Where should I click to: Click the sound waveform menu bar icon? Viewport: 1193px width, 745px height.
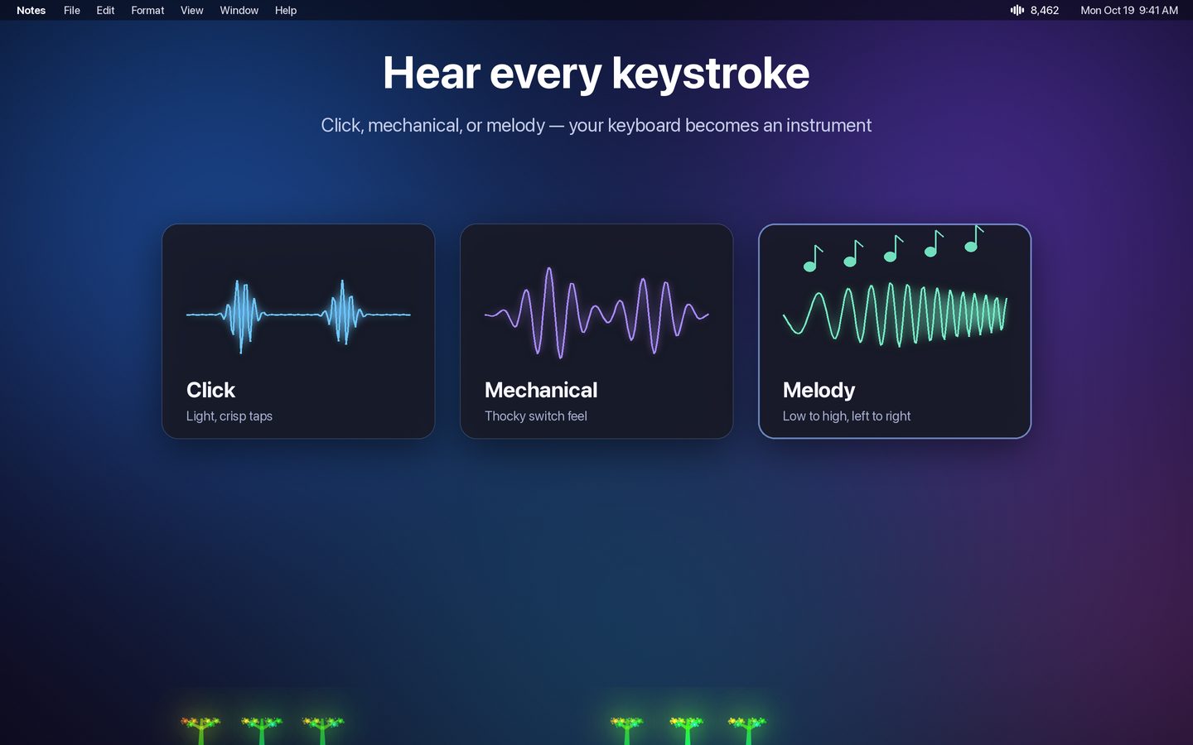[x=1017, y=10]
